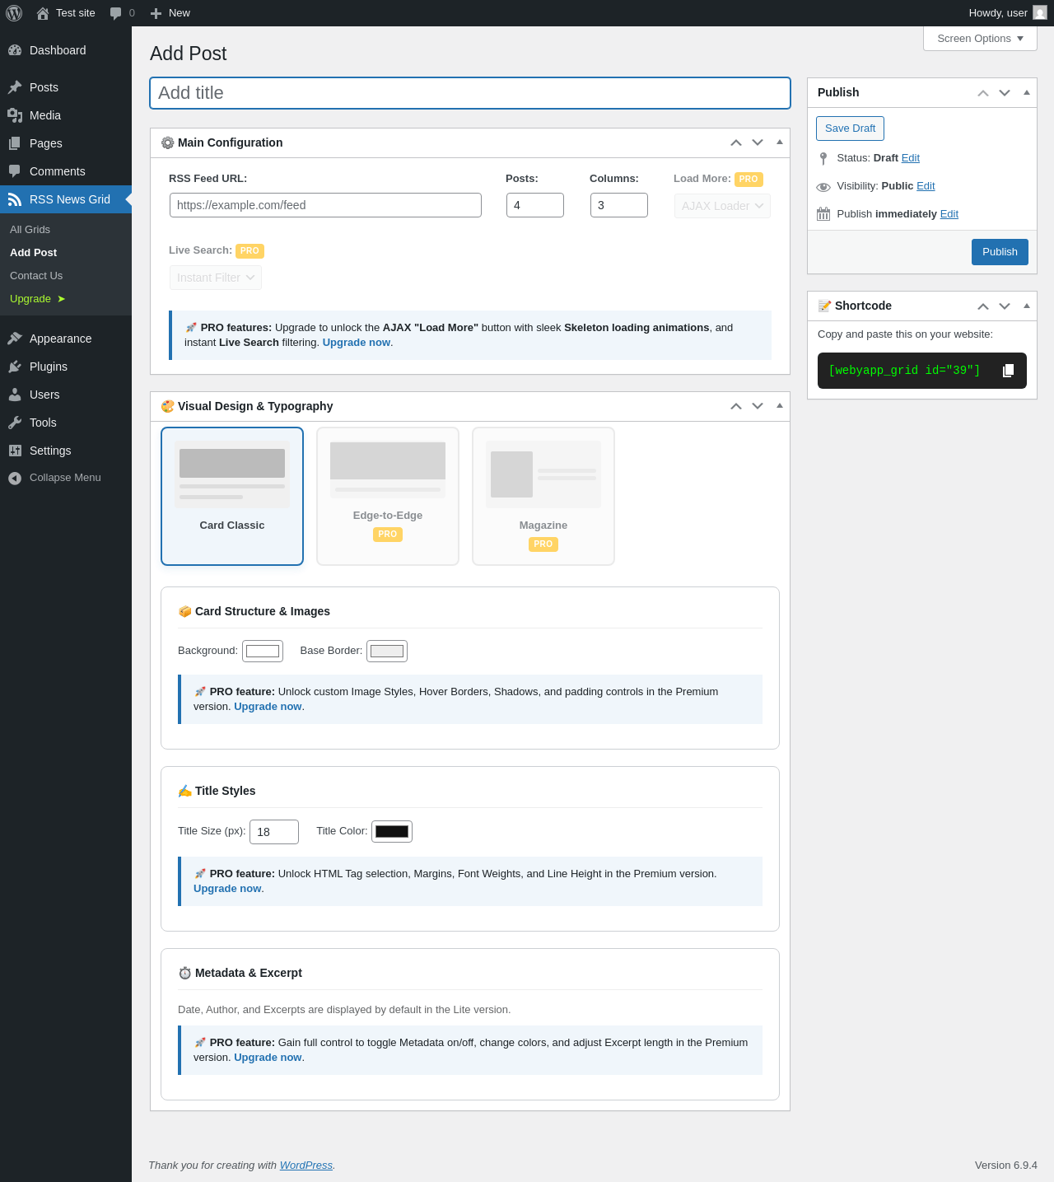Open the Upgrade submenu item

click(x=38, y=299)
